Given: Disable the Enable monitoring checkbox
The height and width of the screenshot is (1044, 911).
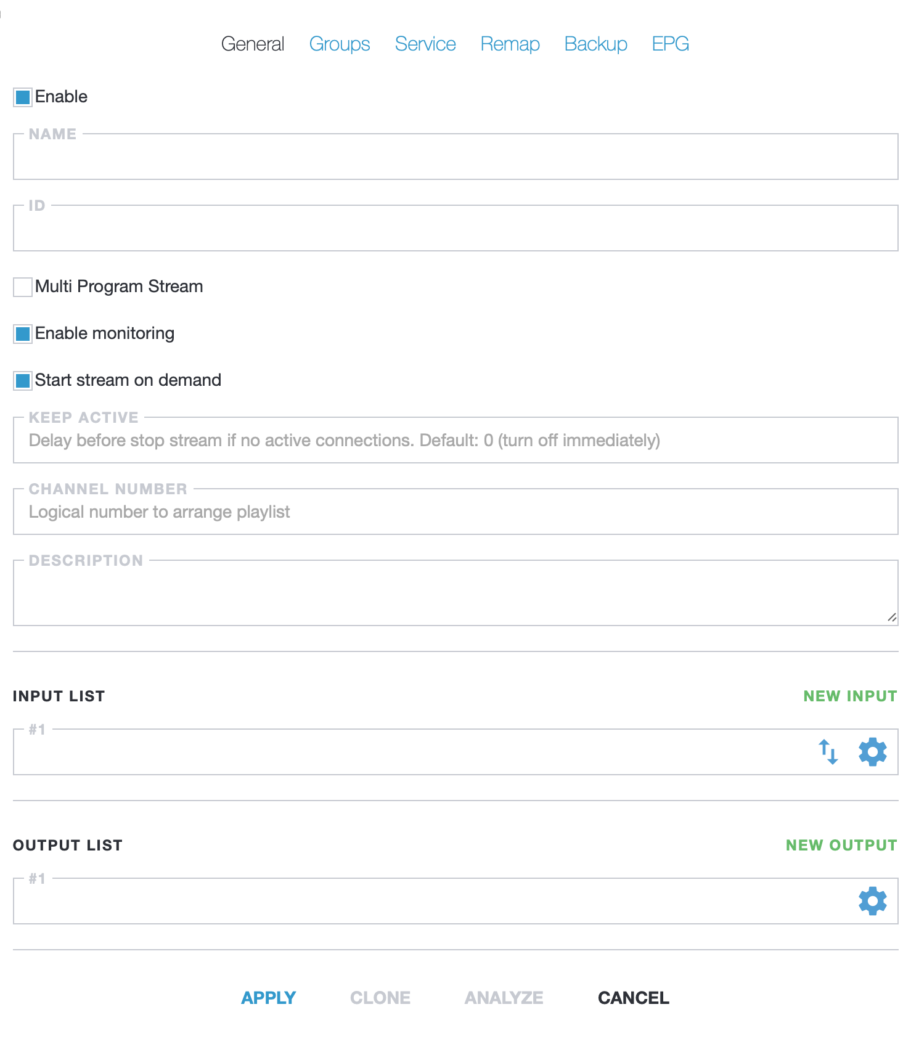Looking at the screenshot, I should pos(23,334).
